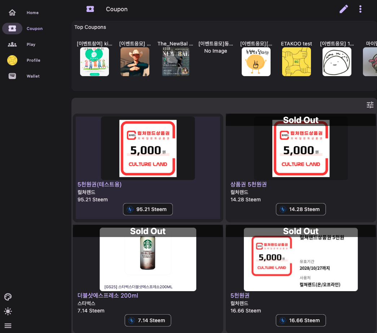Click the Steem logo in 95.21 button

130,209
